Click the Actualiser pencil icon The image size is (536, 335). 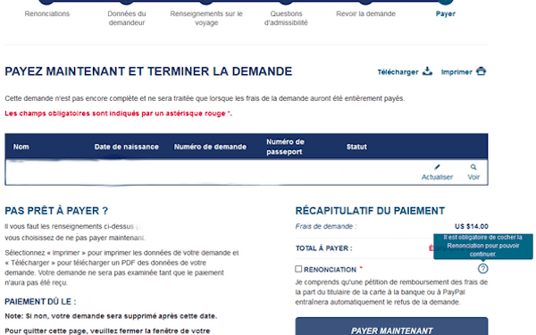coord(437,167)
